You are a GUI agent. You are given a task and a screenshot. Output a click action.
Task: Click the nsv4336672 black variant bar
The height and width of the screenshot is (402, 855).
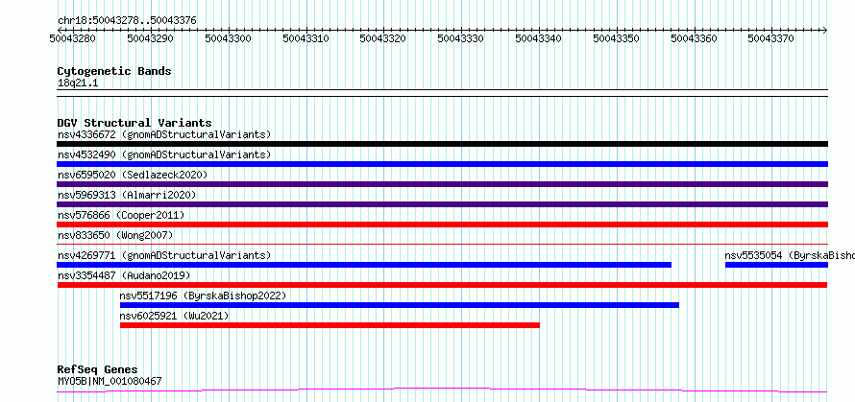(442, 144)
